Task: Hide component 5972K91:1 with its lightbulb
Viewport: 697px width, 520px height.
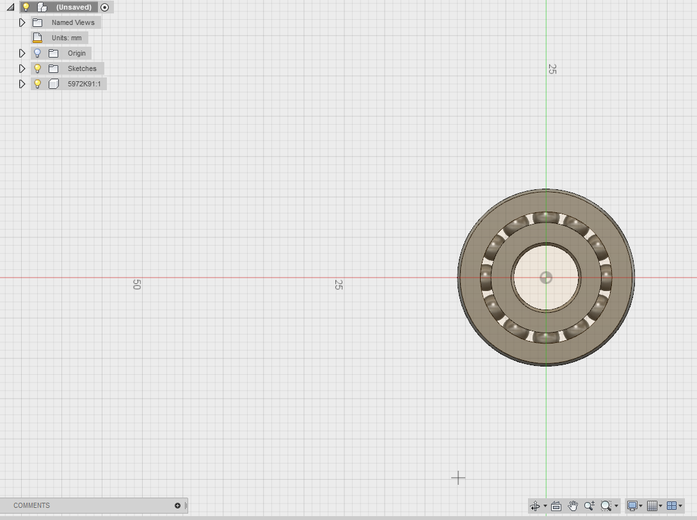Action: [37, 84]
